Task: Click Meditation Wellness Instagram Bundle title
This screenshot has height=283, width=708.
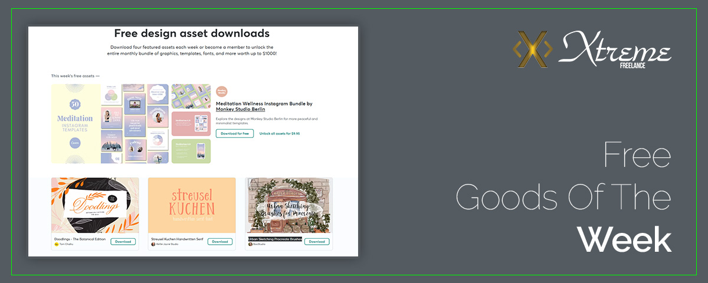Action: pos(264,104)
